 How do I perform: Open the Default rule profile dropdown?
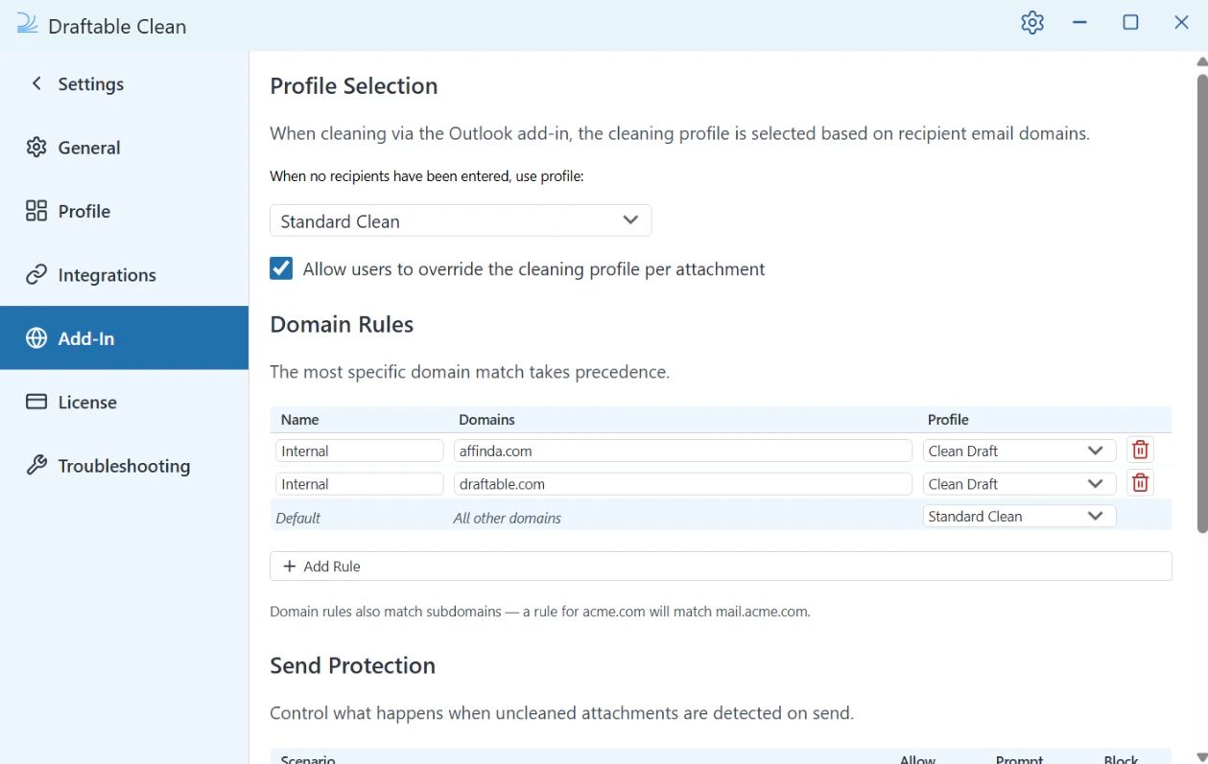[1019, 516]
